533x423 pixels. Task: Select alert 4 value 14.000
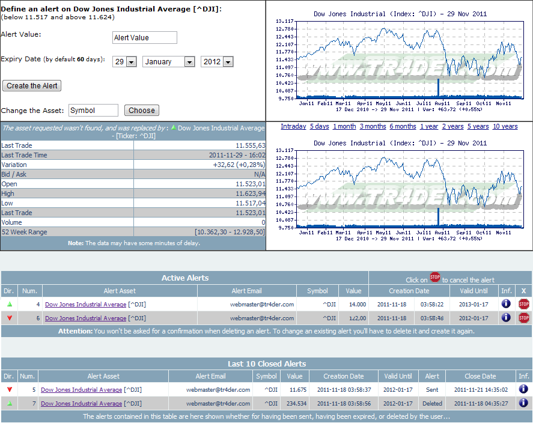(x=358, y=305)
